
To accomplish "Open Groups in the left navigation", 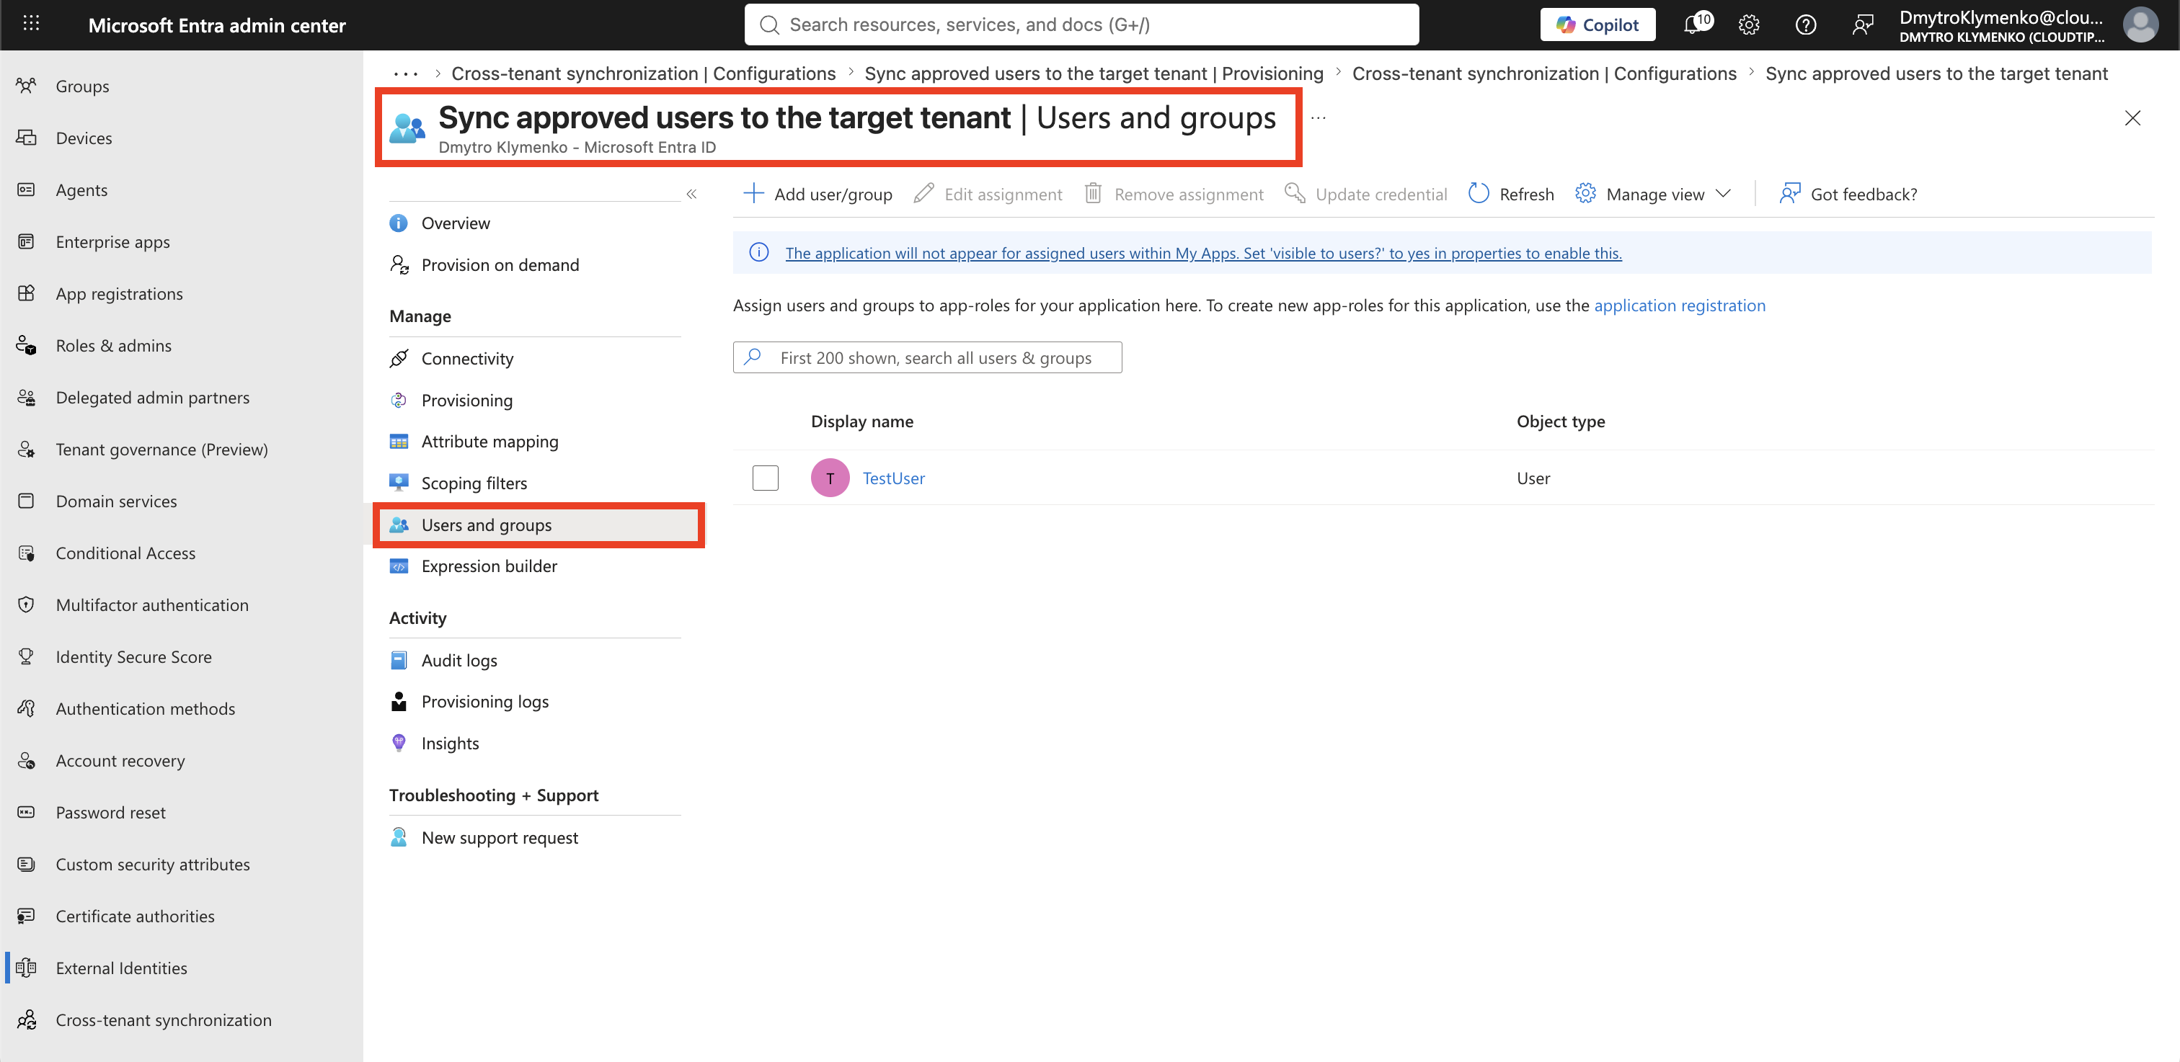I will pos(82,86).
